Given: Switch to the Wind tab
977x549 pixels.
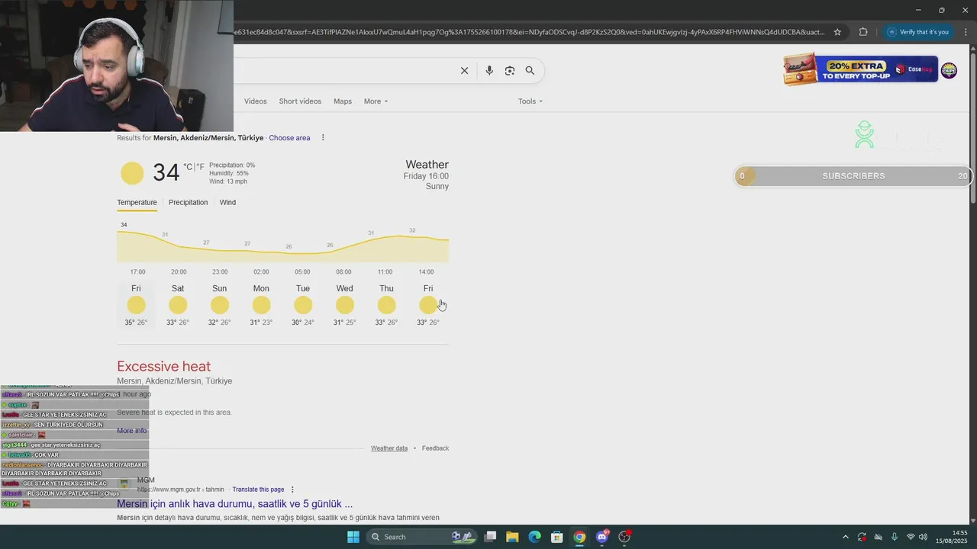Looking at the screenshot, I should pos(227,203).
